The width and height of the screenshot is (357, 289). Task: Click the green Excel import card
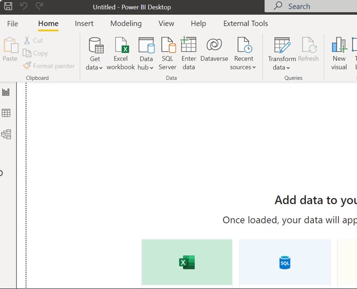(187, 263)
